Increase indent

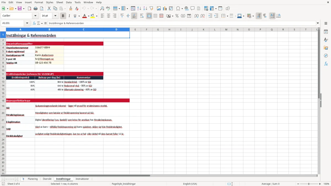point(210,16)
